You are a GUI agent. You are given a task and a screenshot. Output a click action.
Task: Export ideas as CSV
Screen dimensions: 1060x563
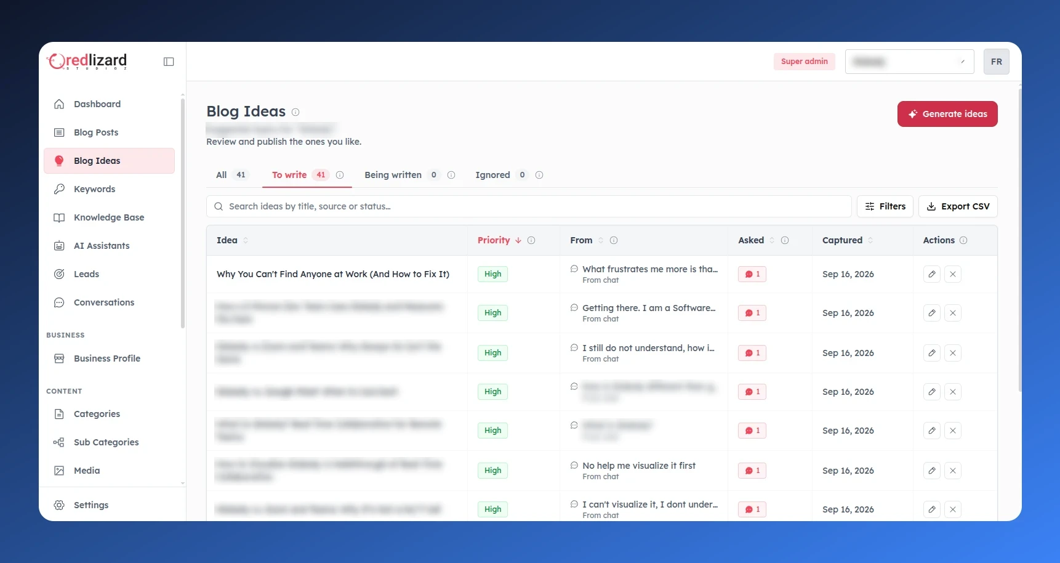(958, 206)
